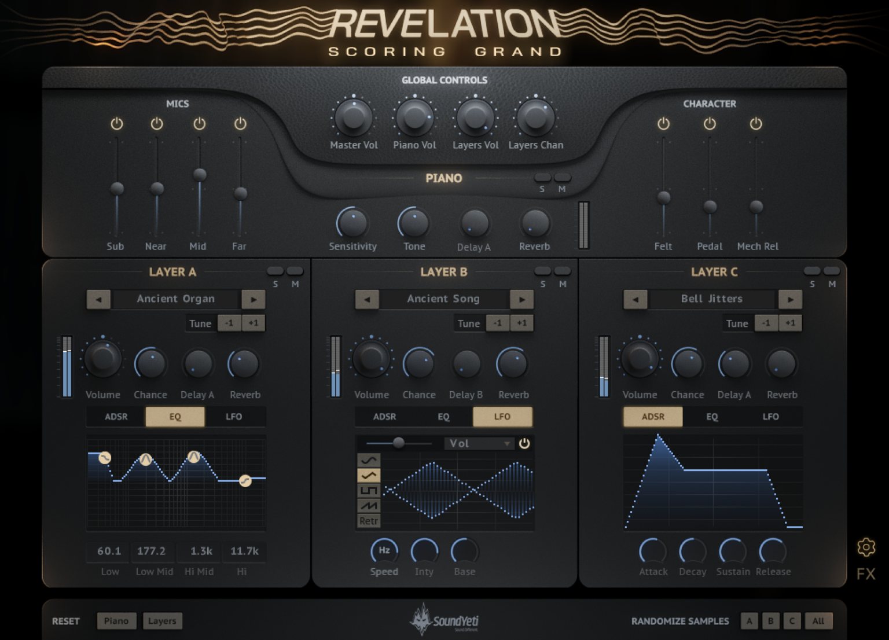The width and height of the screenshot is (889, 640).
Task: Open the EQ tab in Layer C
Action: (712, 417)
